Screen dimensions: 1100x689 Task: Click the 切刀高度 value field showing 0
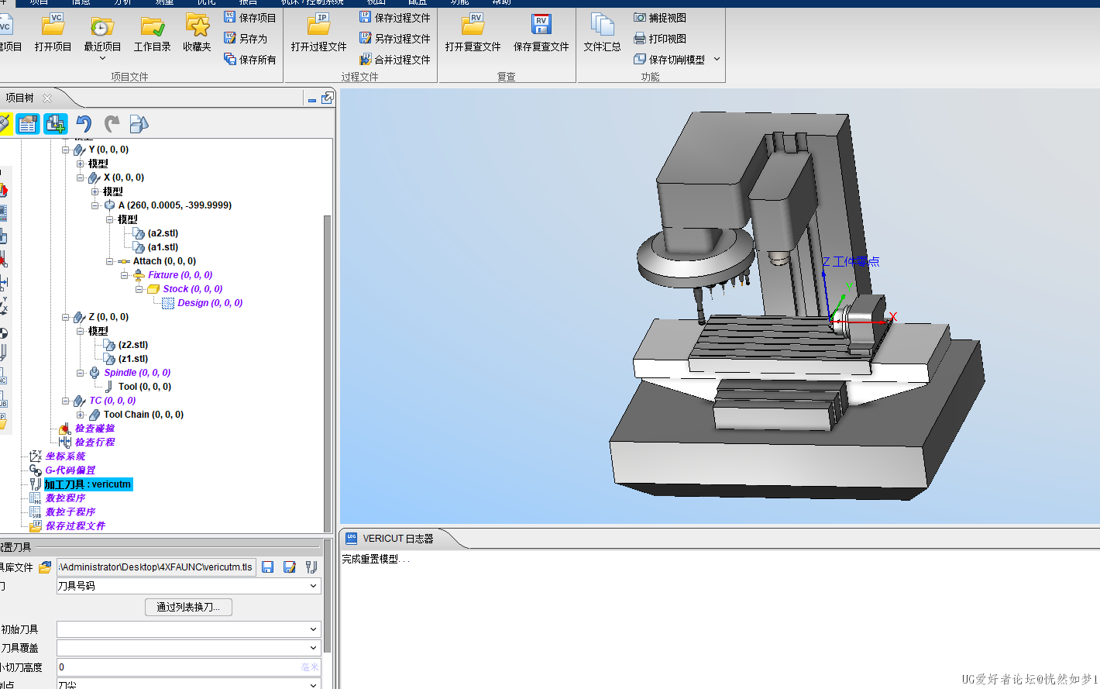click(x=188, y=667)
